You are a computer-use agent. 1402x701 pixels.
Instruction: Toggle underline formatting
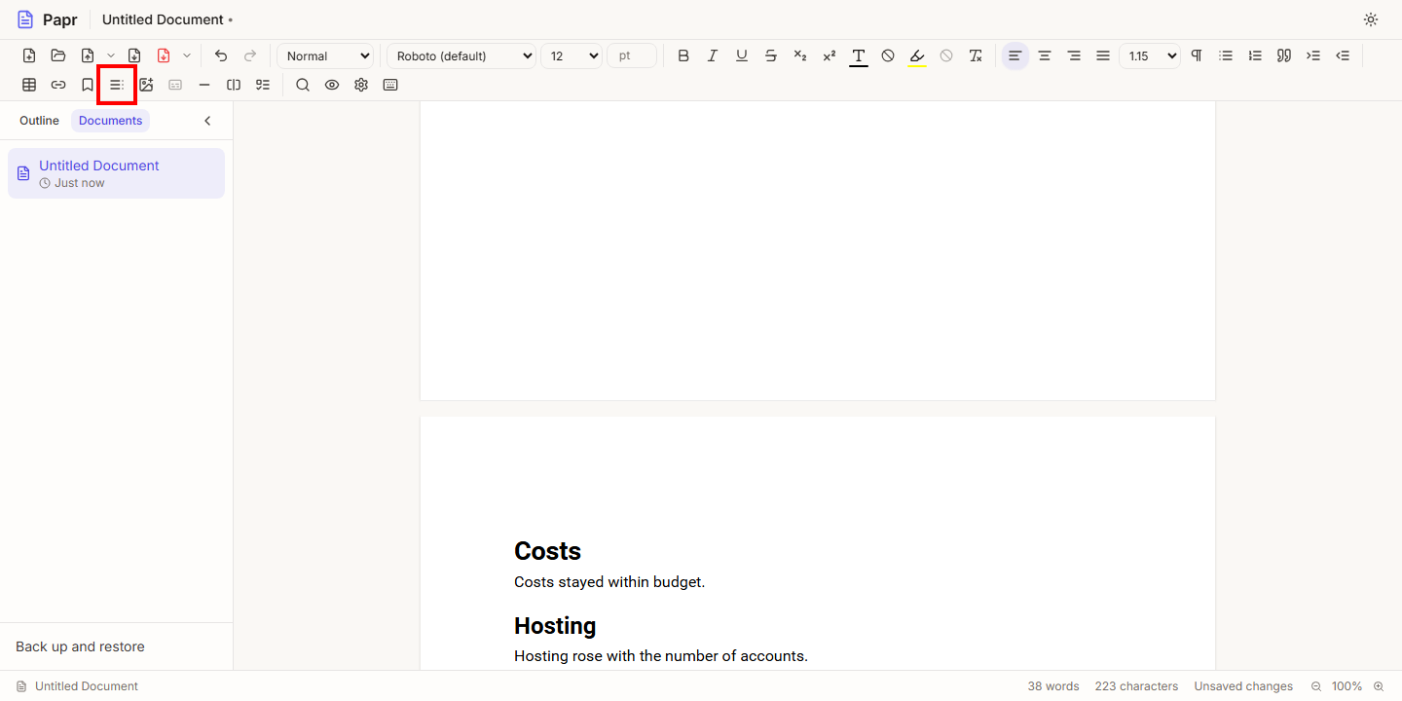click(742, 55)
